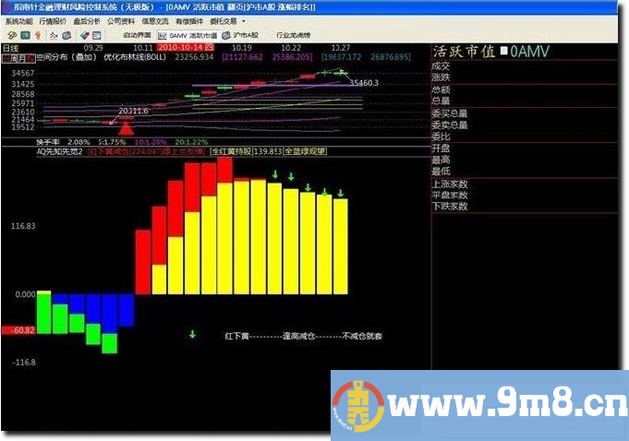This screenshot has width=629, height=441.
Task: Open the 行情报价 menu
Action: pos(53,21)
